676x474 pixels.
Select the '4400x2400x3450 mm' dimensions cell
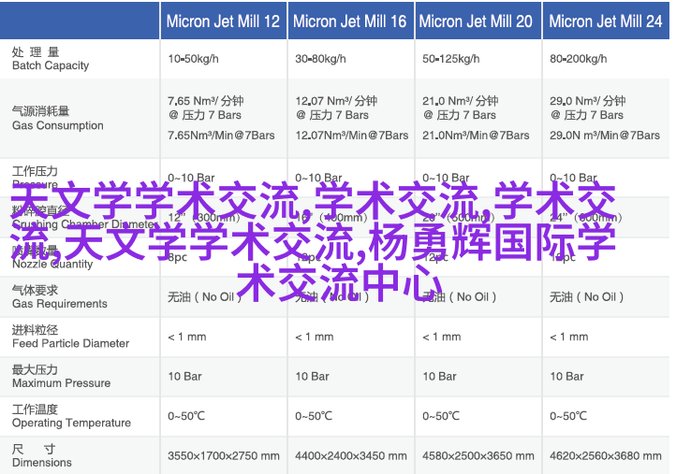point(351,455)
